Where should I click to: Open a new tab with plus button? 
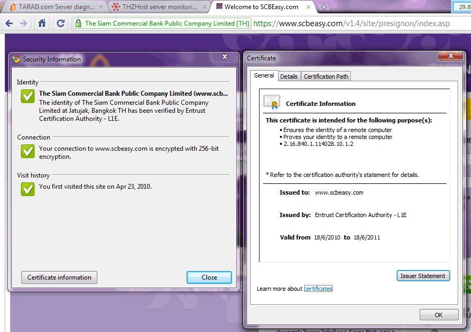click(324, 7)
